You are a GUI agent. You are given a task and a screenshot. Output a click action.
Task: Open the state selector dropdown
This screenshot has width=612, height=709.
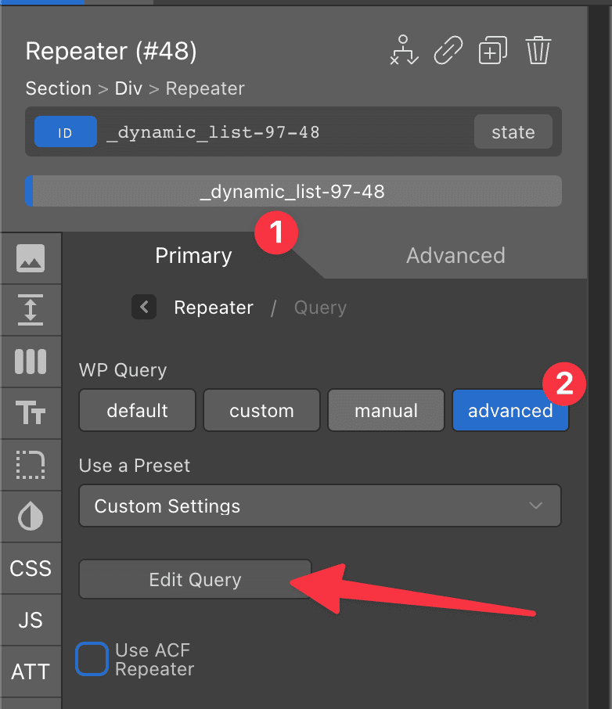click(513, 131)
